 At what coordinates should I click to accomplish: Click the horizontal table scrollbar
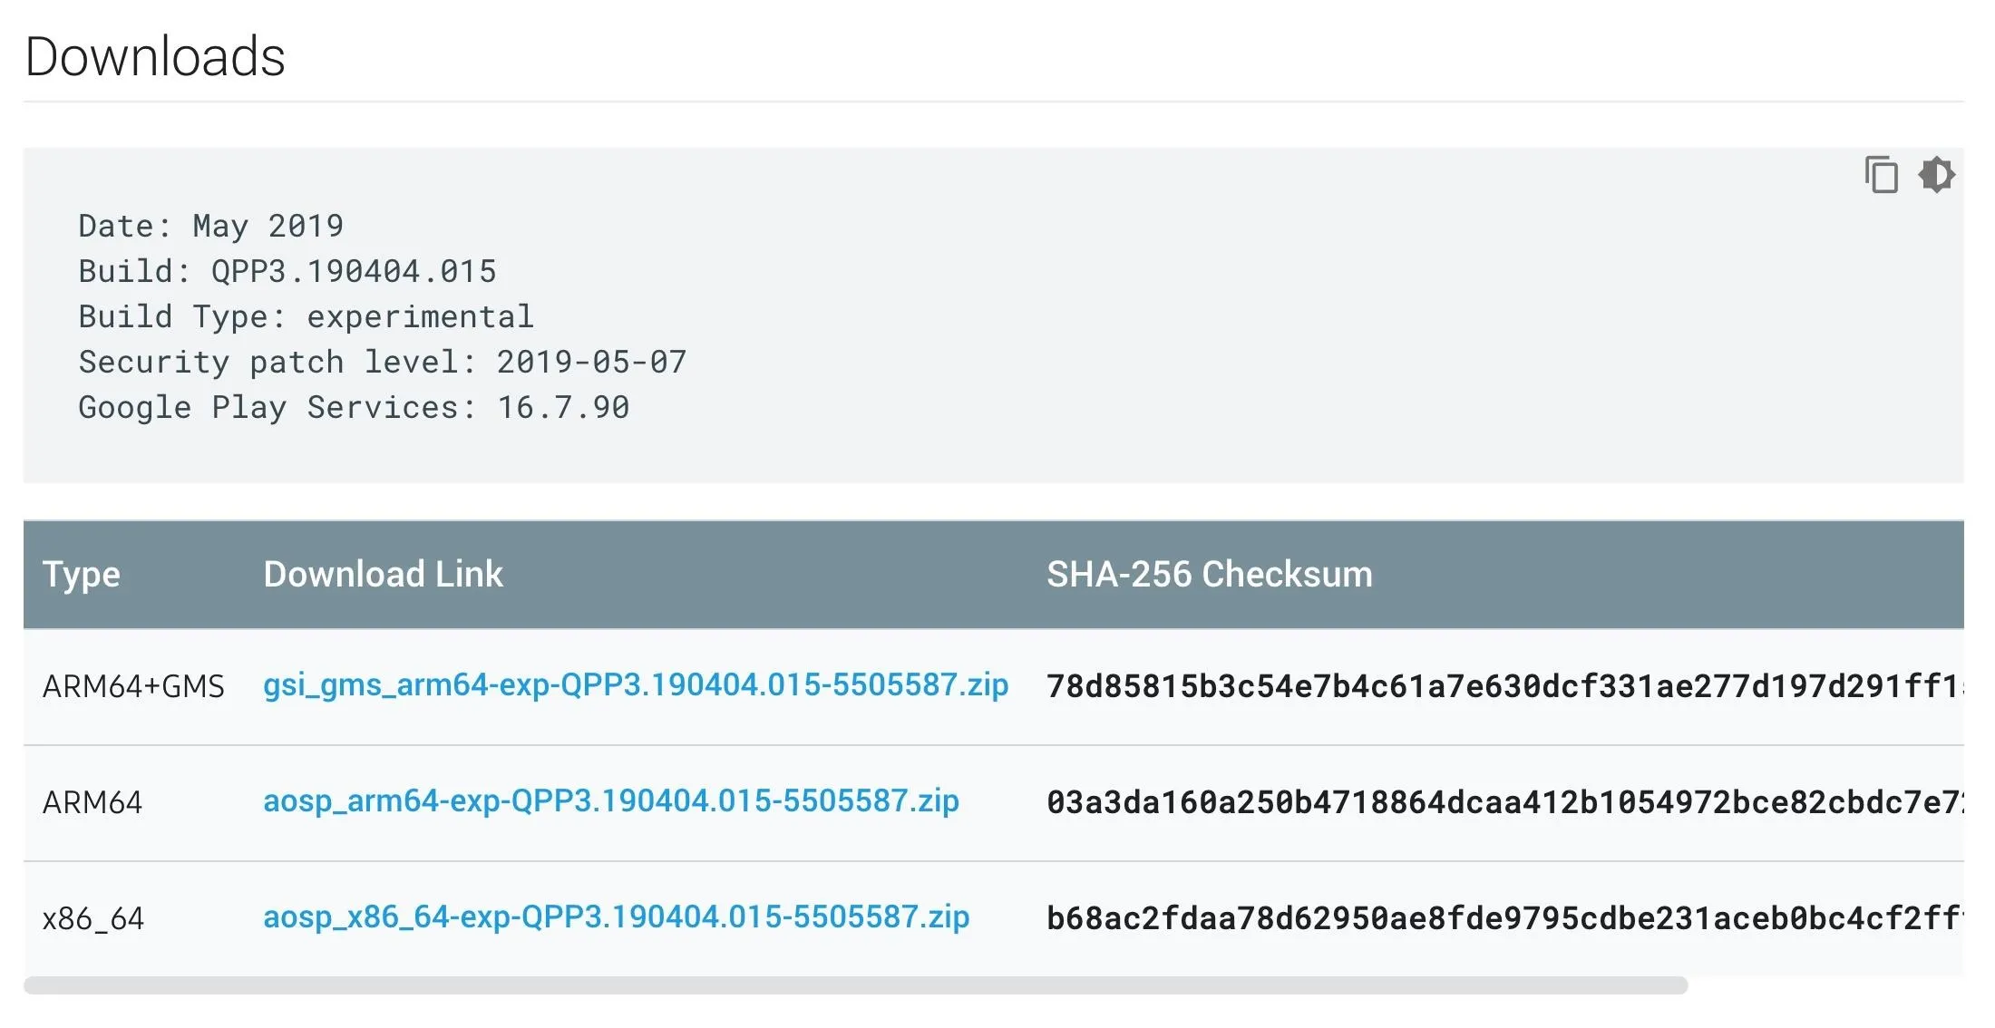tap(855, 985)
